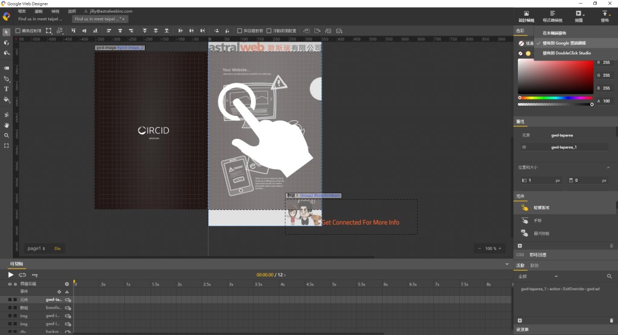This screenshot has width=618, height=335.
Task: Delete selected event with trash icon
Action: [x=611, y=321]
